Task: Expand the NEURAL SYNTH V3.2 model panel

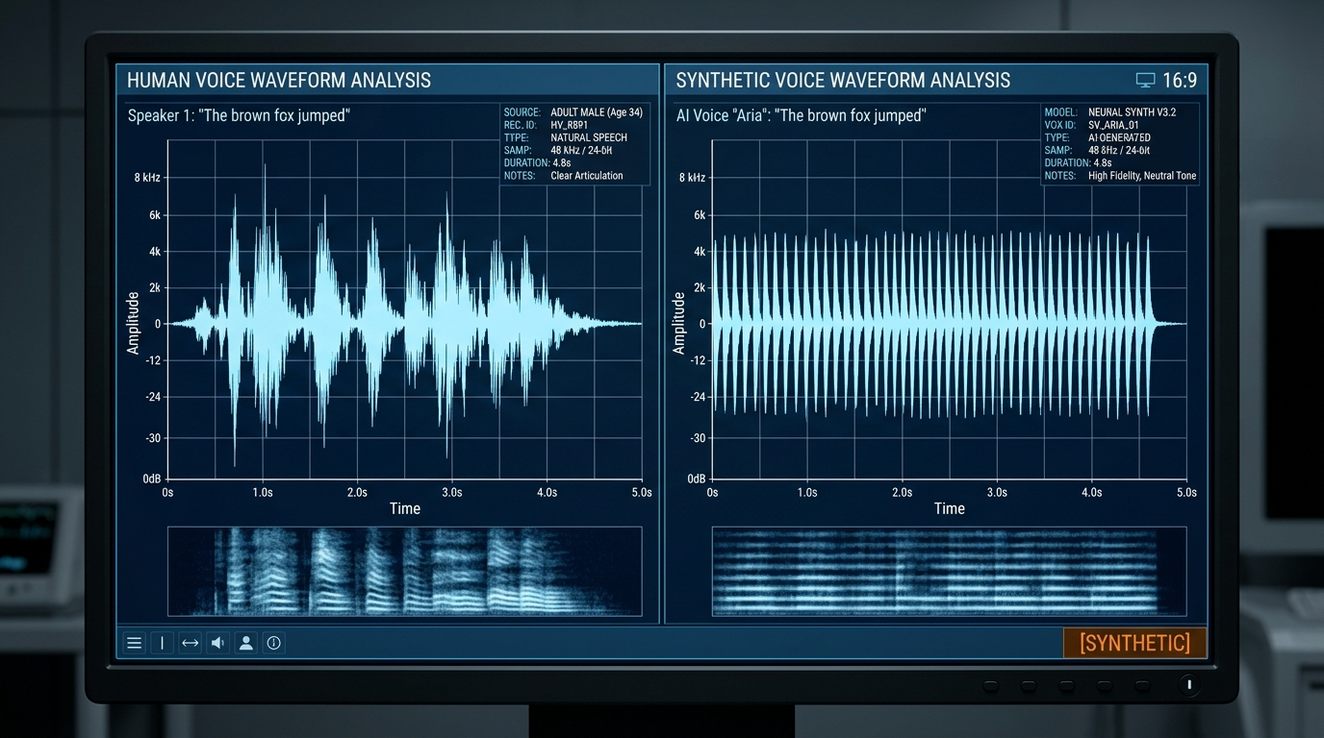Action: [1119, 142]
